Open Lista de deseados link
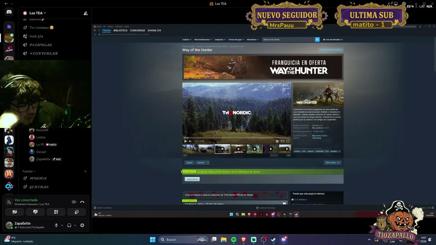This screenshot has height=245, width=436. [x=333, y=39]
